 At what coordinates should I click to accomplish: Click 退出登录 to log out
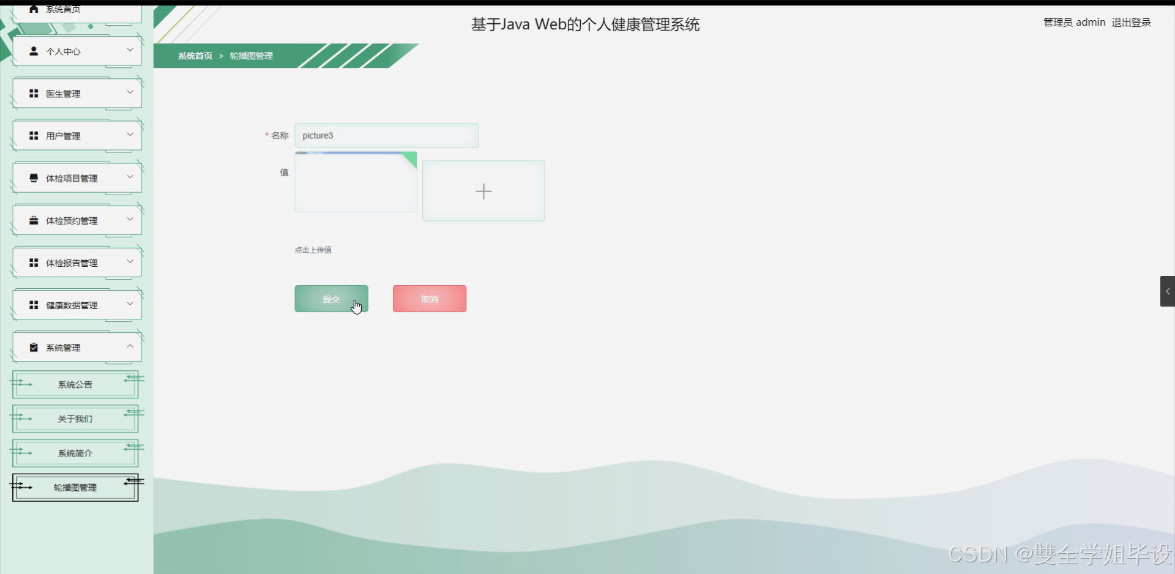click(1130, 22)
